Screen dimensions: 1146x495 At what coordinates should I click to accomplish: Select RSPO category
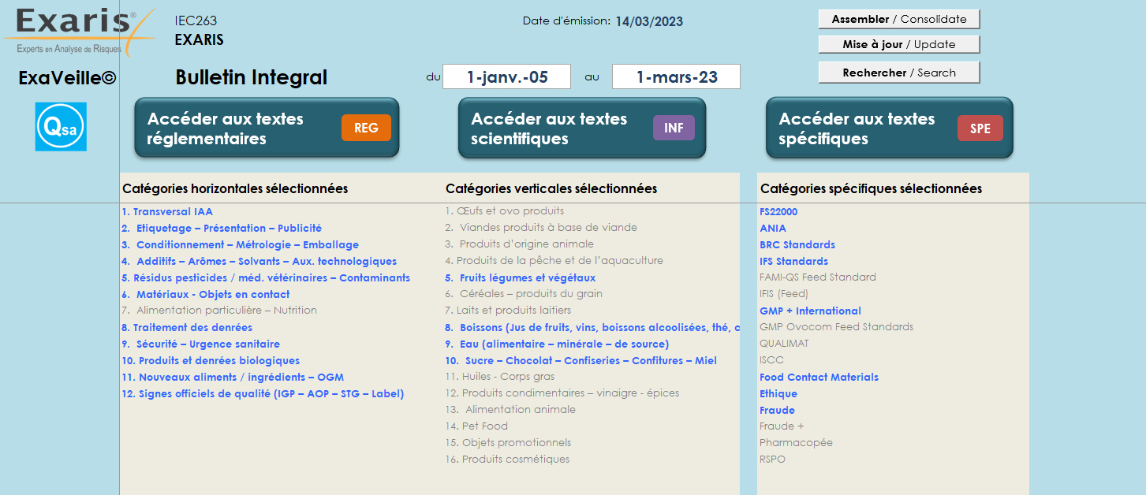tap(772, 459)
